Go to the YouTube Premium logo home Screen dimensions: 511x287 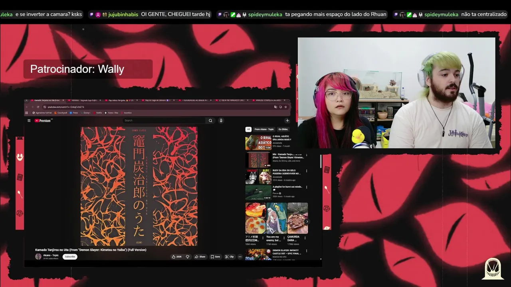click(x=43, y=120)
